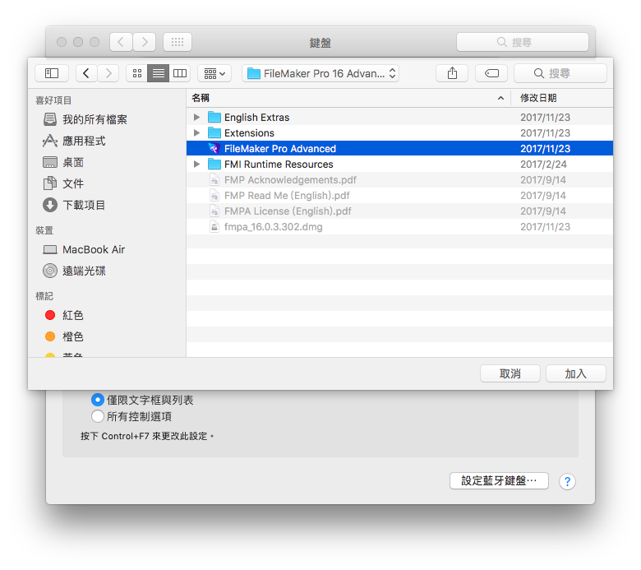Image resolution: width=641 pixels, height=570 pixels.
Task: Click the 2017/11/23 date of English Extras
Action: pyautogui.click(x=545, y=117)
